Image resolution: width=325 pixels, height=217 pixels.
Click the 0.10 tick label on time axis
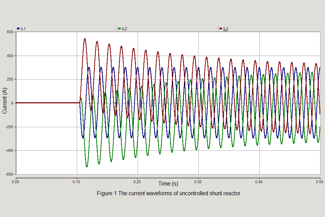77,181
